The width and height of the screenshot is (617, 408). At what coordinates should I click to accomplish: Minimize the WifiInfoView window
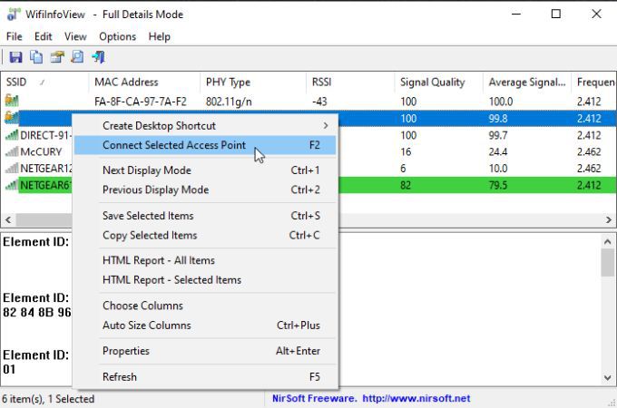516,15
